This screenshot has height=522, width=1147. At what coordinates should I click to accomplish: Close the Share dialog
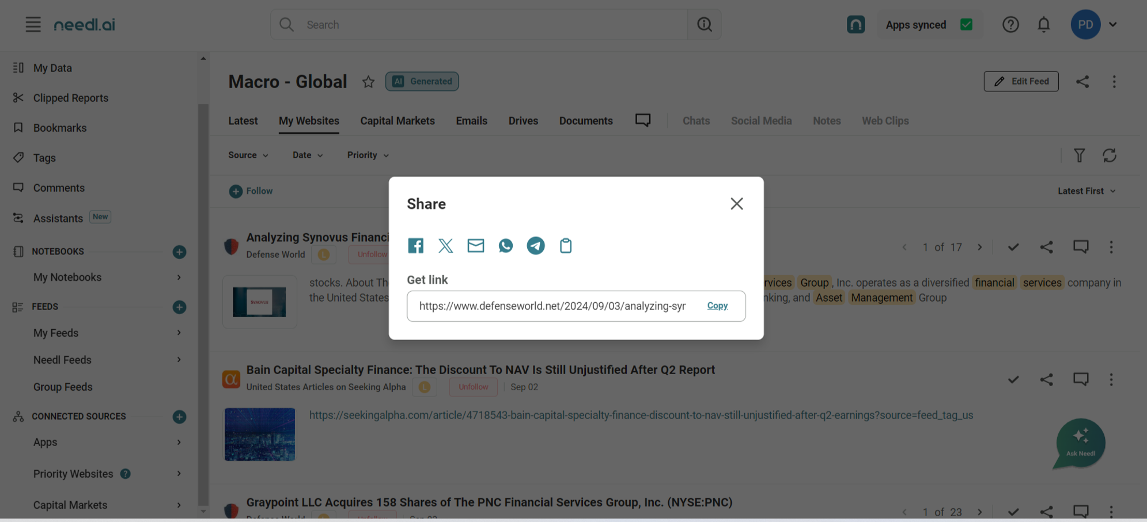(x=736, y=204)
